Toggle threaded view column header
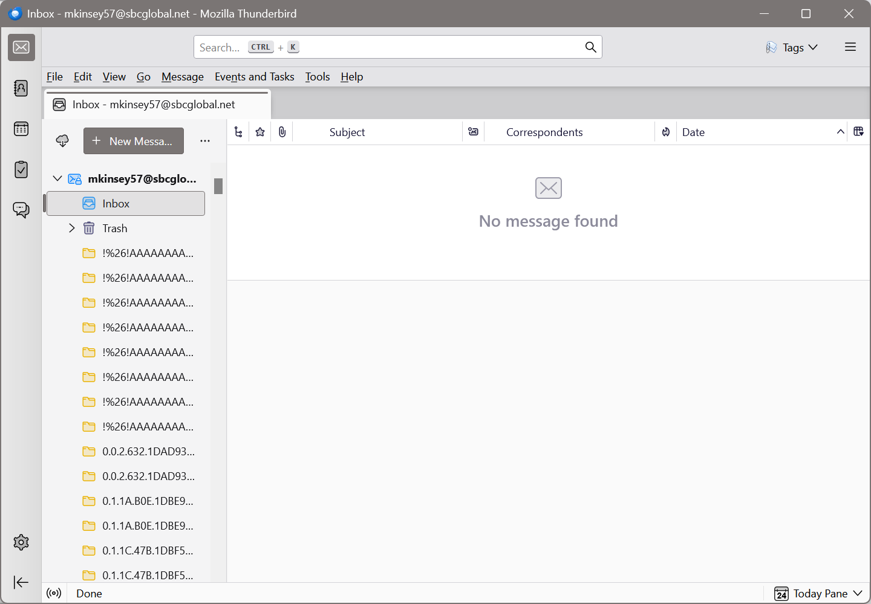 tap(238, 132)
